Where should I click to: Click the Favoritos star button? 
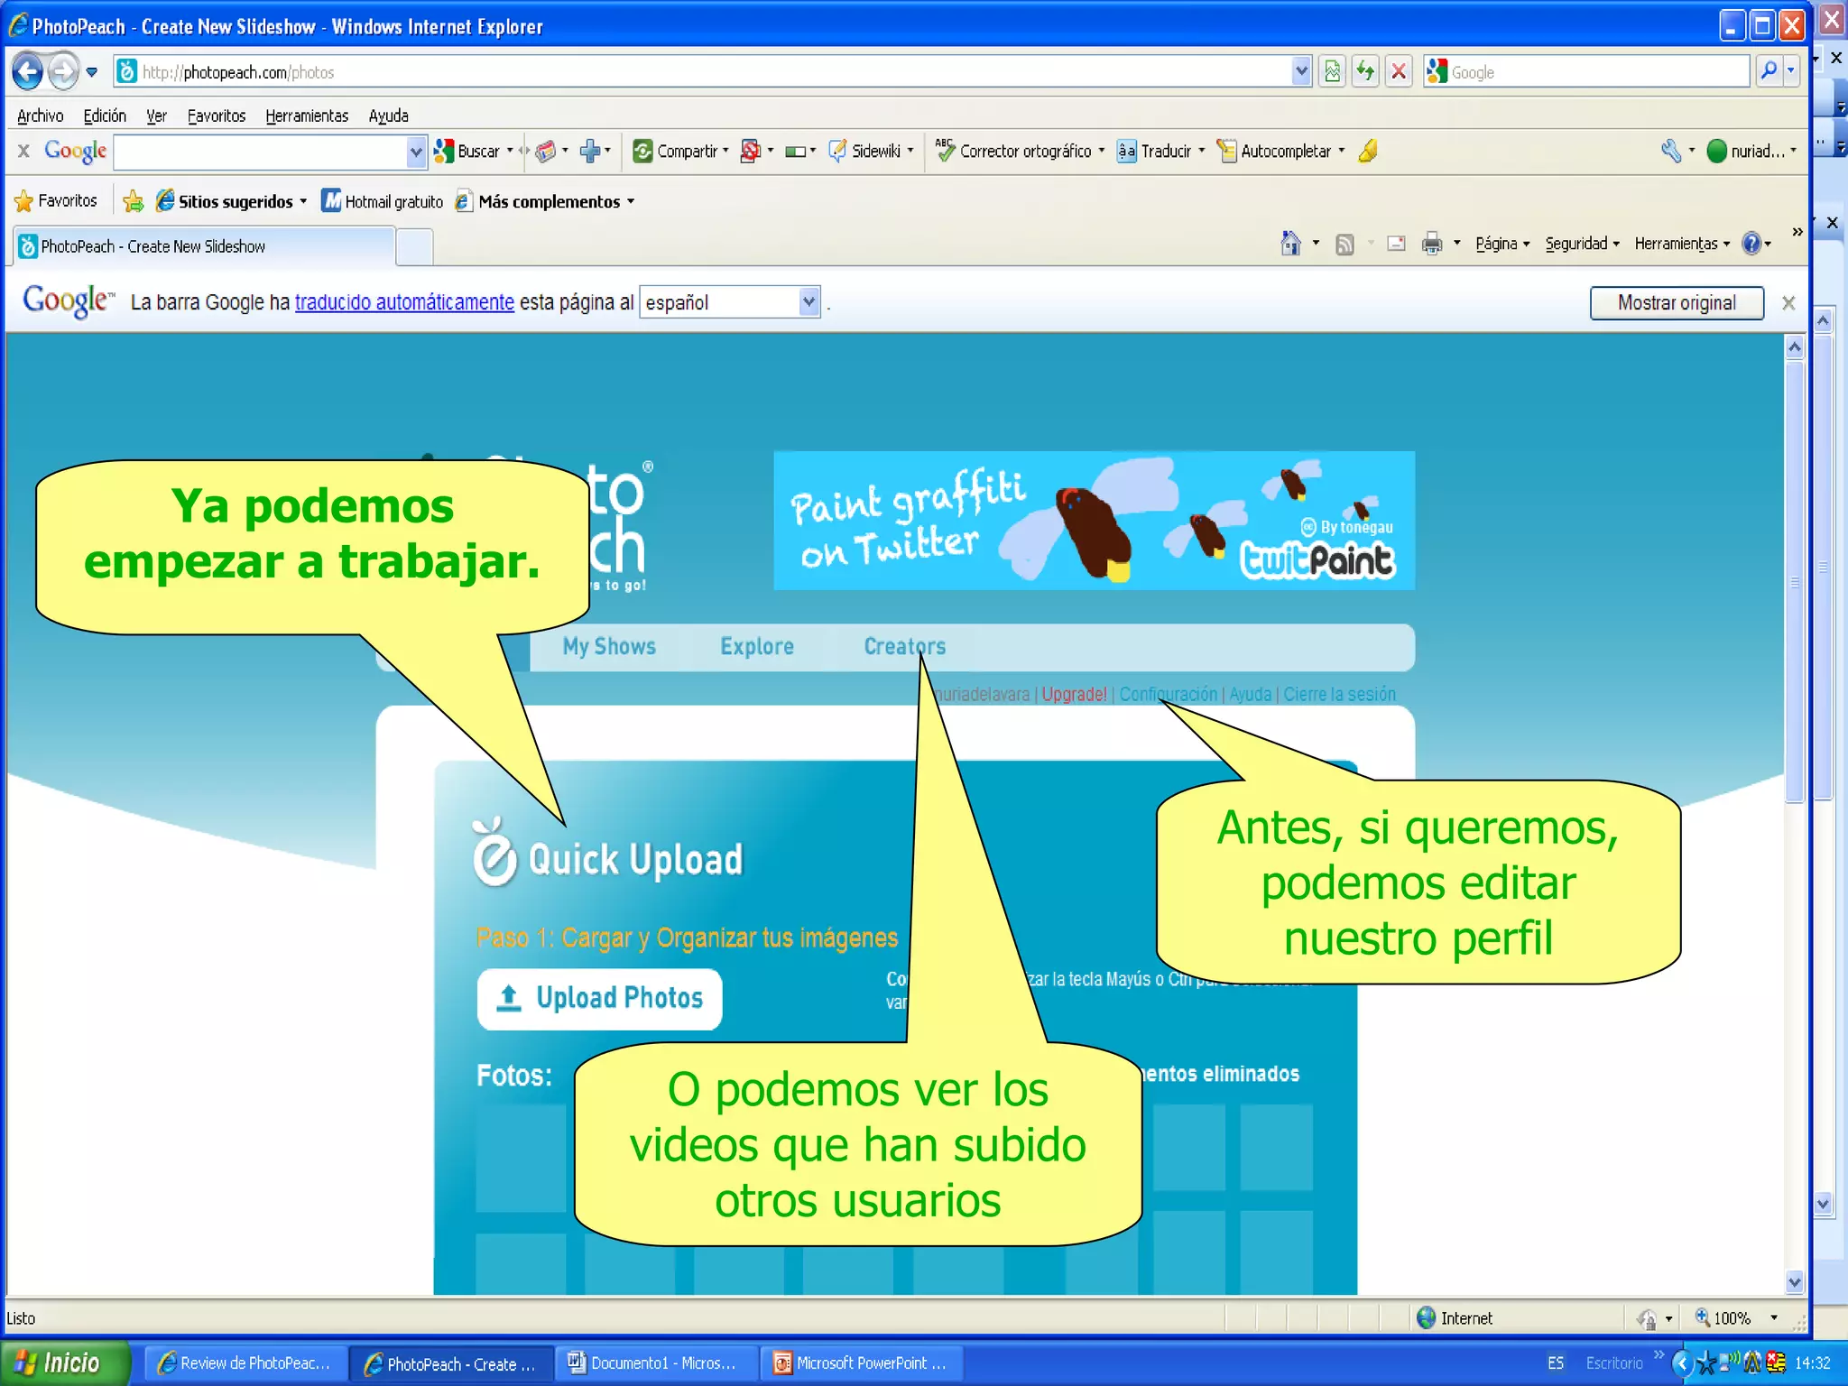pos(56,200)
